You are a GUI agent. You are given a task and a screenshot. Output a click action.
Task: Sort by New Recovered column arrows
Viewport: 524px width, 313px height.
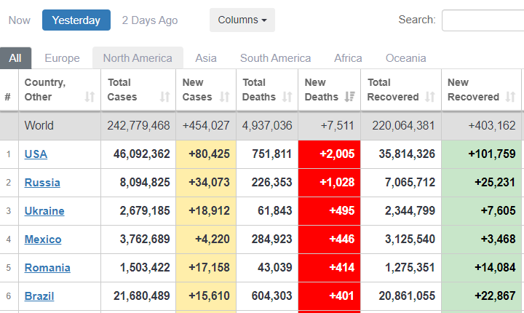click(510, 97)
